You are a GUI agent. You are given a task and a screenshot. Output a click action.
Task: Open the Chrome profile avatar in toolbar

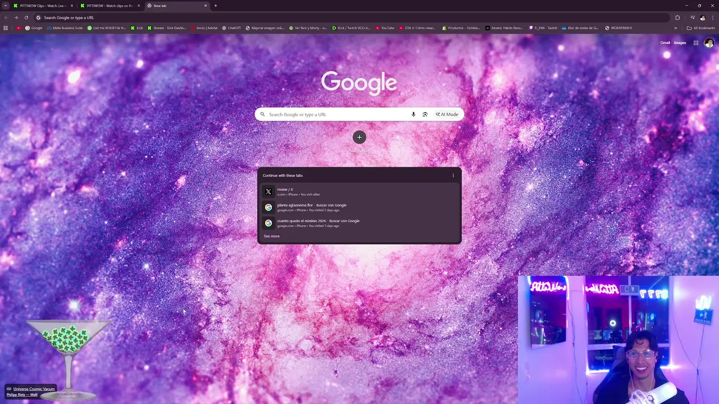pos(702,17)
